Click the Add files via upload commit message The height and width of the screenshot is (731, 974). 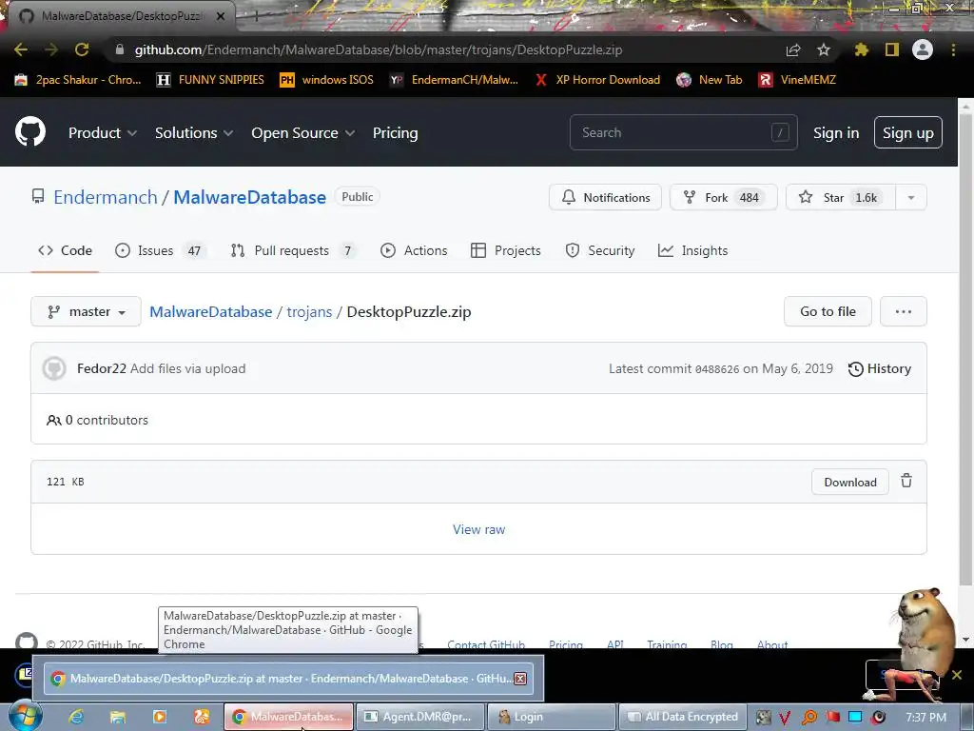(187, 368)
